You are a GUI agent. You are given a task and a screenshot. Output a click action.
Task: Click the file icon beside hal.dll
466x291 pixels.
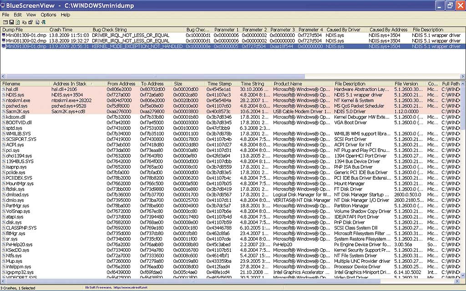coord(4,89)
